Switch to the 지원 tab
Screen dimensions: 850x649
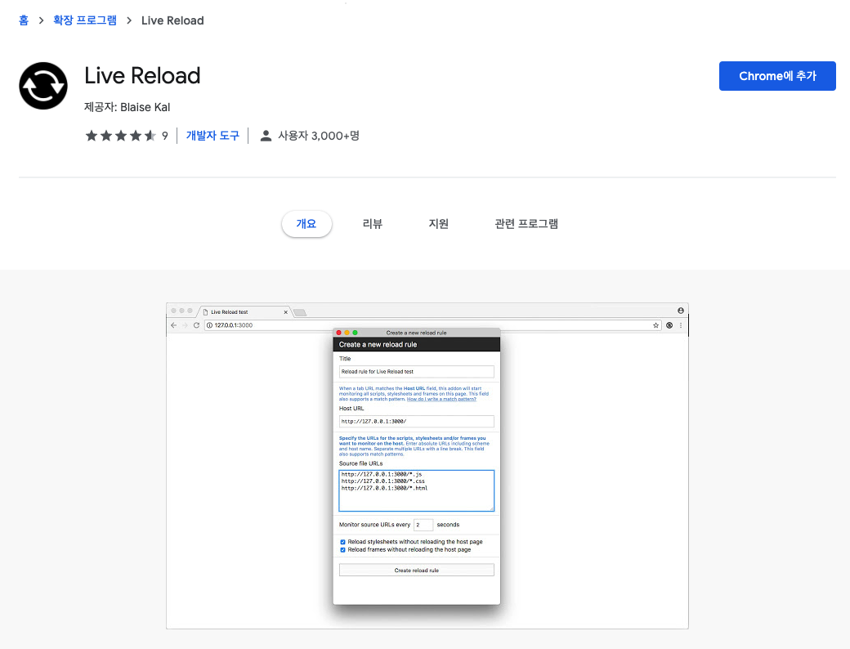439,223
